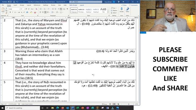Open the Table Design ribbon tab

(x=73, y=5)
